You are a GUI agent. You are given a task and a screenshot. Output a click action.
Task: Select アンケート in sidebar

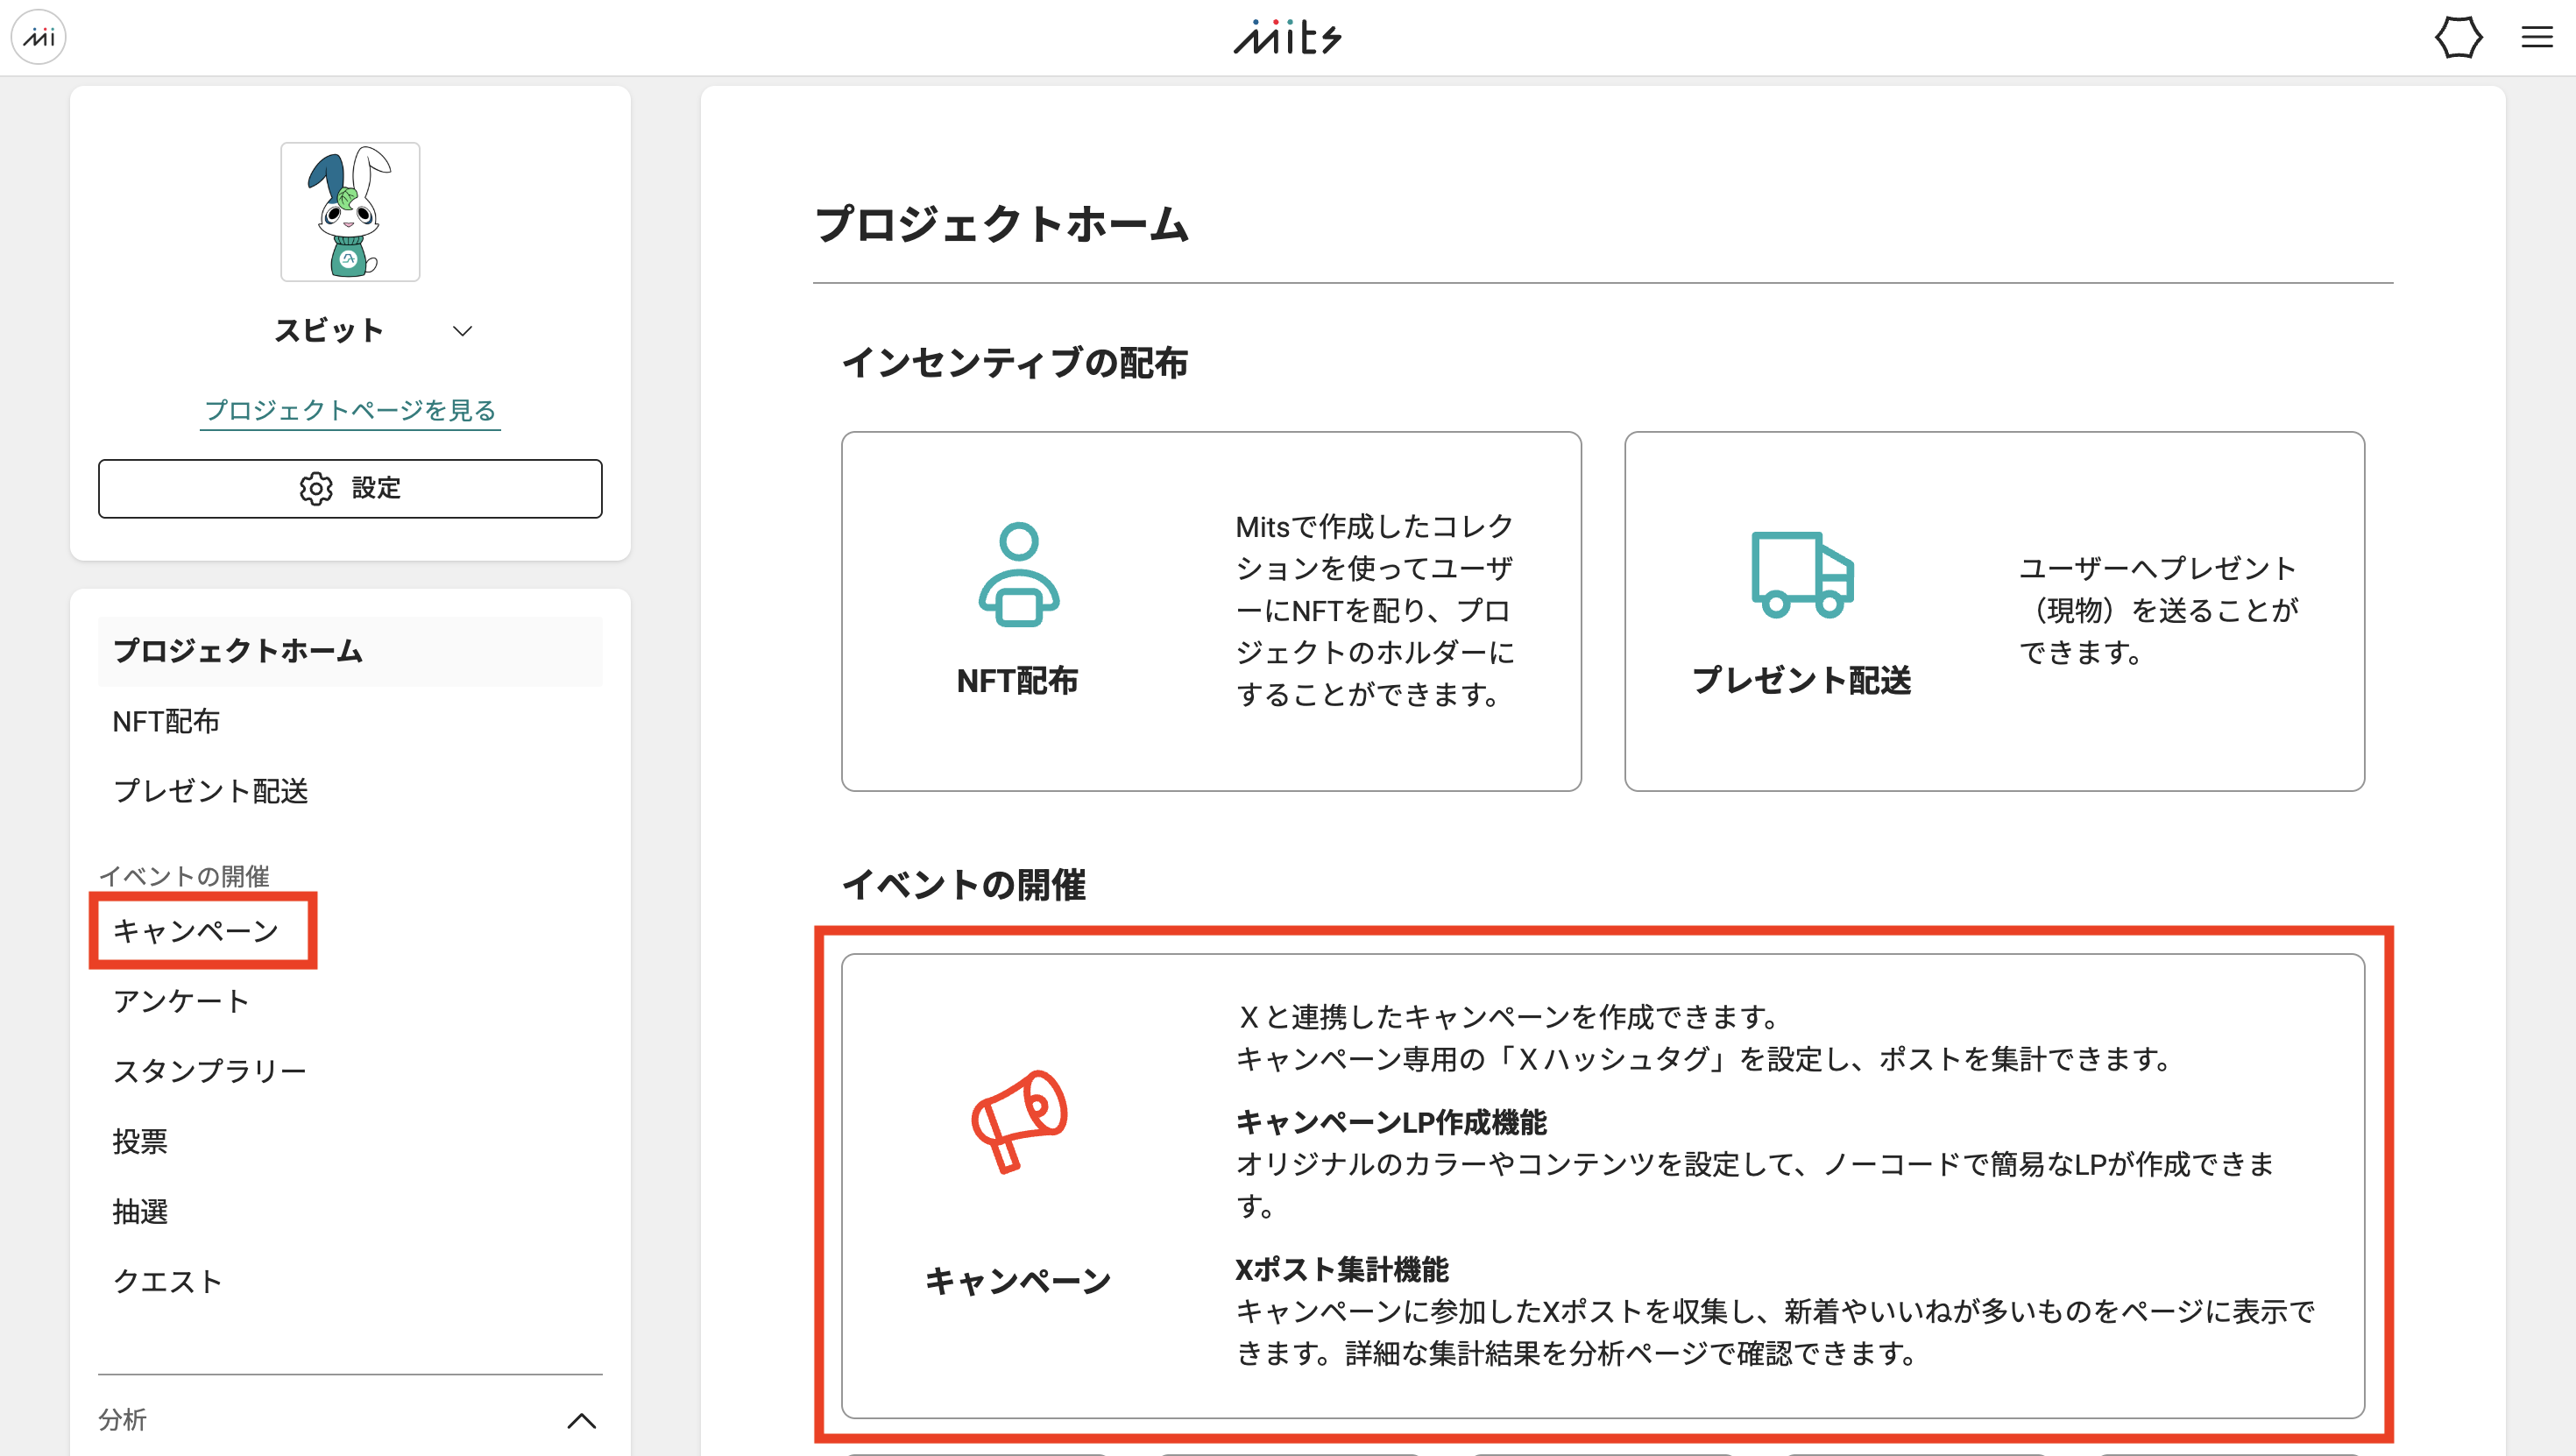click(x=181, y=1001)
